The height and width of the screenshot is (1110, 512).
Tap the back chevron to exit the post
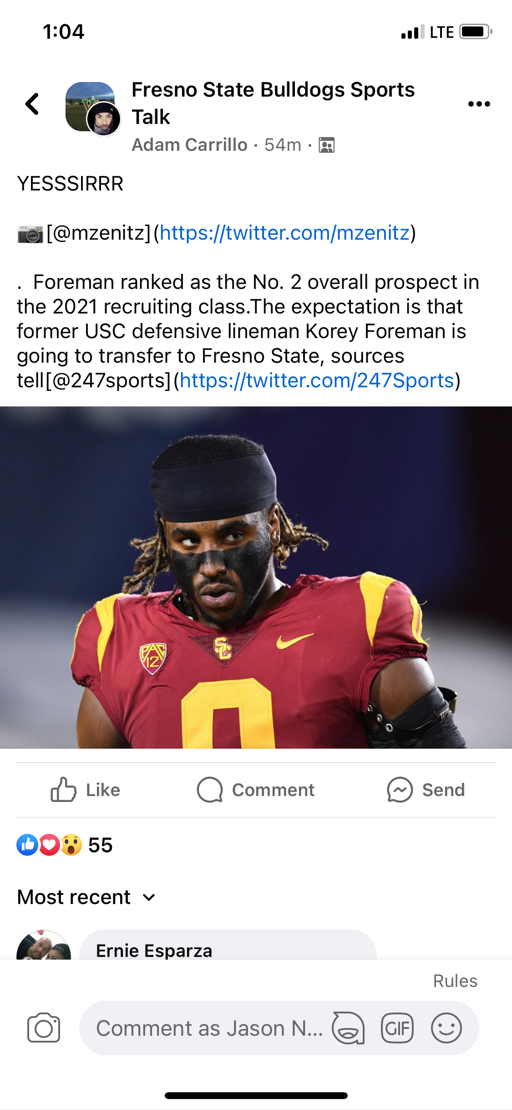click(x=31, y=104)
